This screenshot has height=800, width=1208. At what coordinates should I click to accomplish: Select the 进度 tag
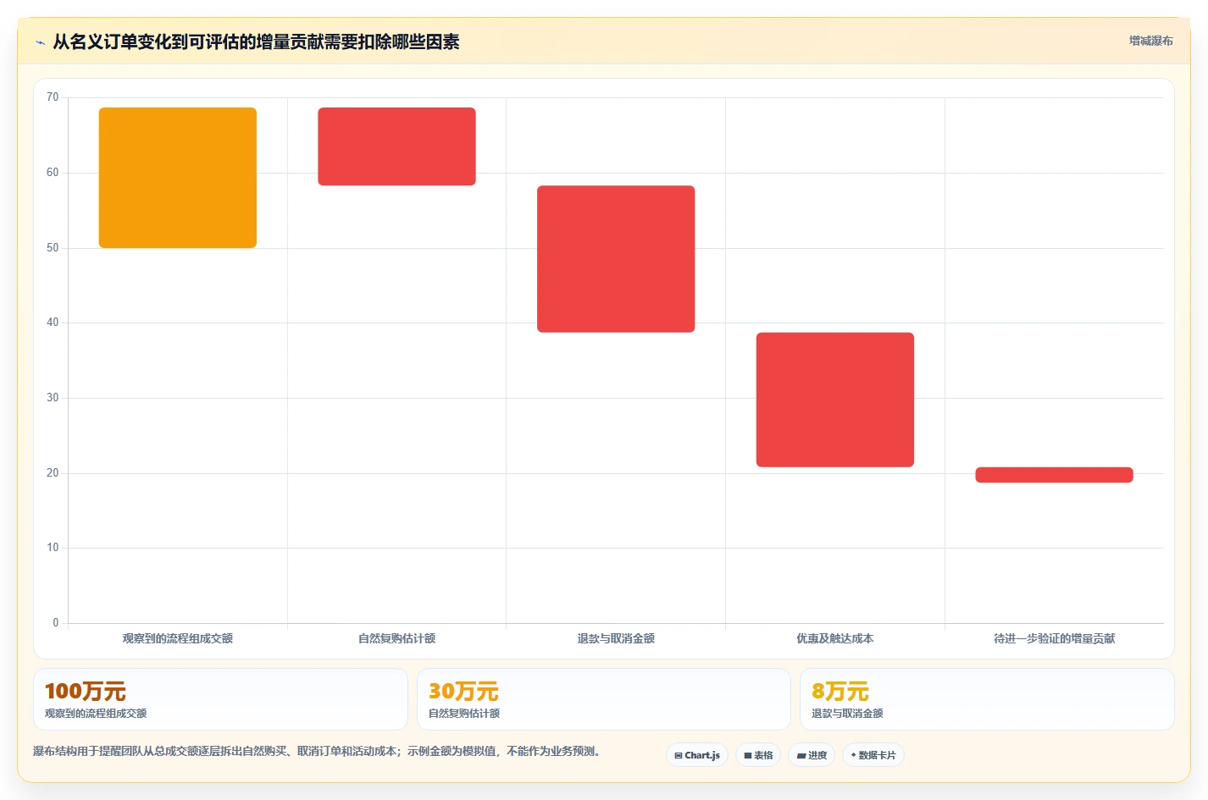(x=812, y=755)
